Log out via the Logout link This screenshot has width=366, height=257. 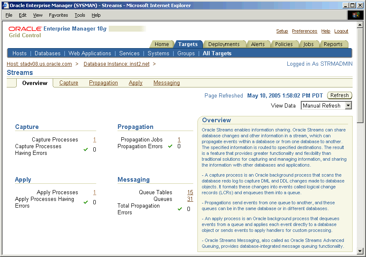(341, 31)
